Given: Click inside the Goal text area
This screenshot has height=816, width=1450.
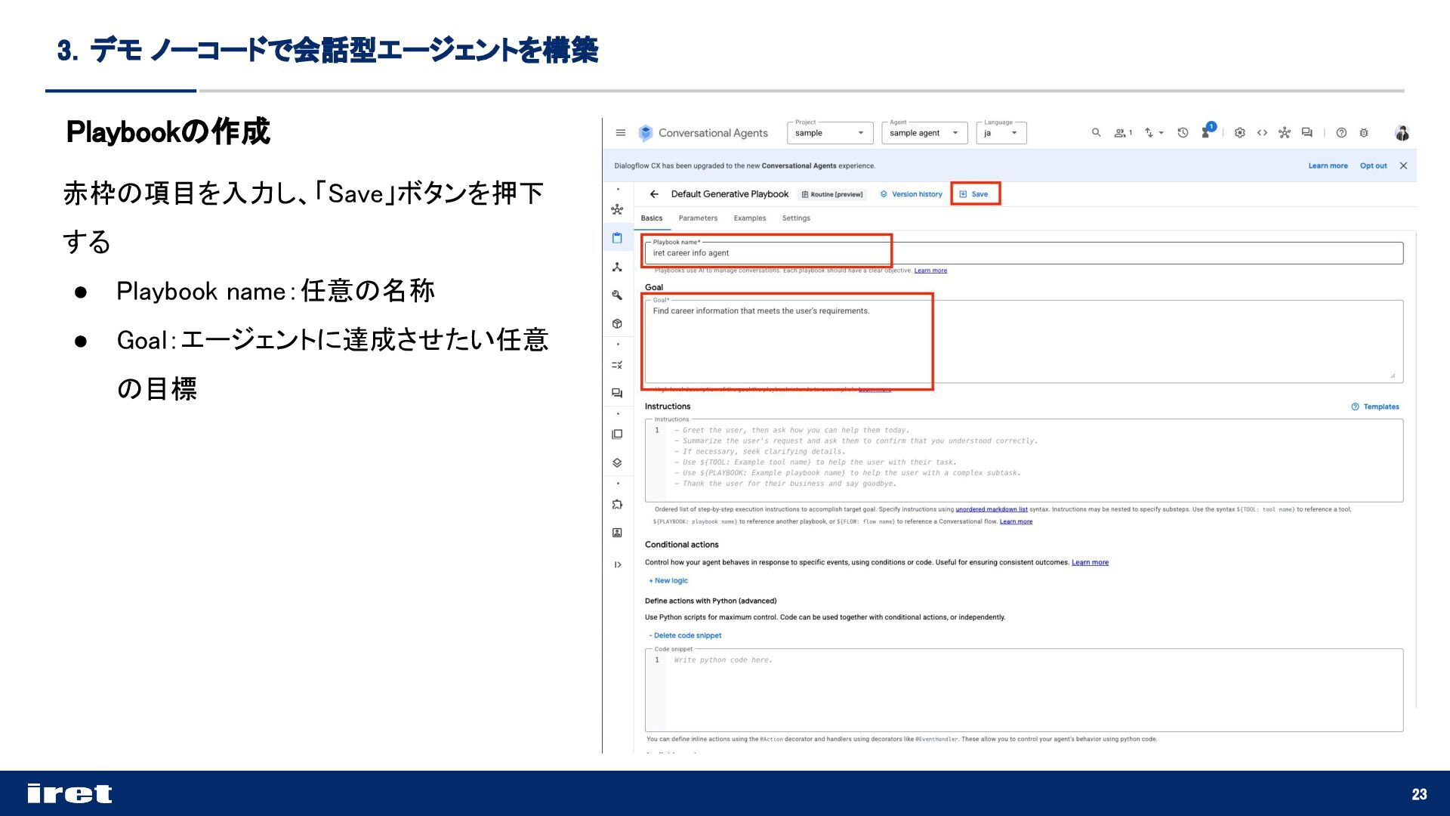Looking at the screenshot, I should [1024, 342].
